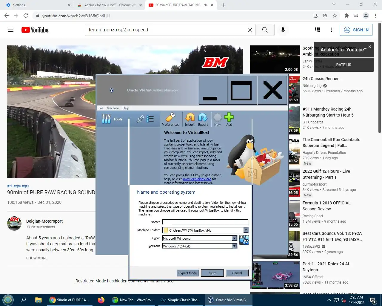
Task: Reload the page in Chrome
Action: 26,16
